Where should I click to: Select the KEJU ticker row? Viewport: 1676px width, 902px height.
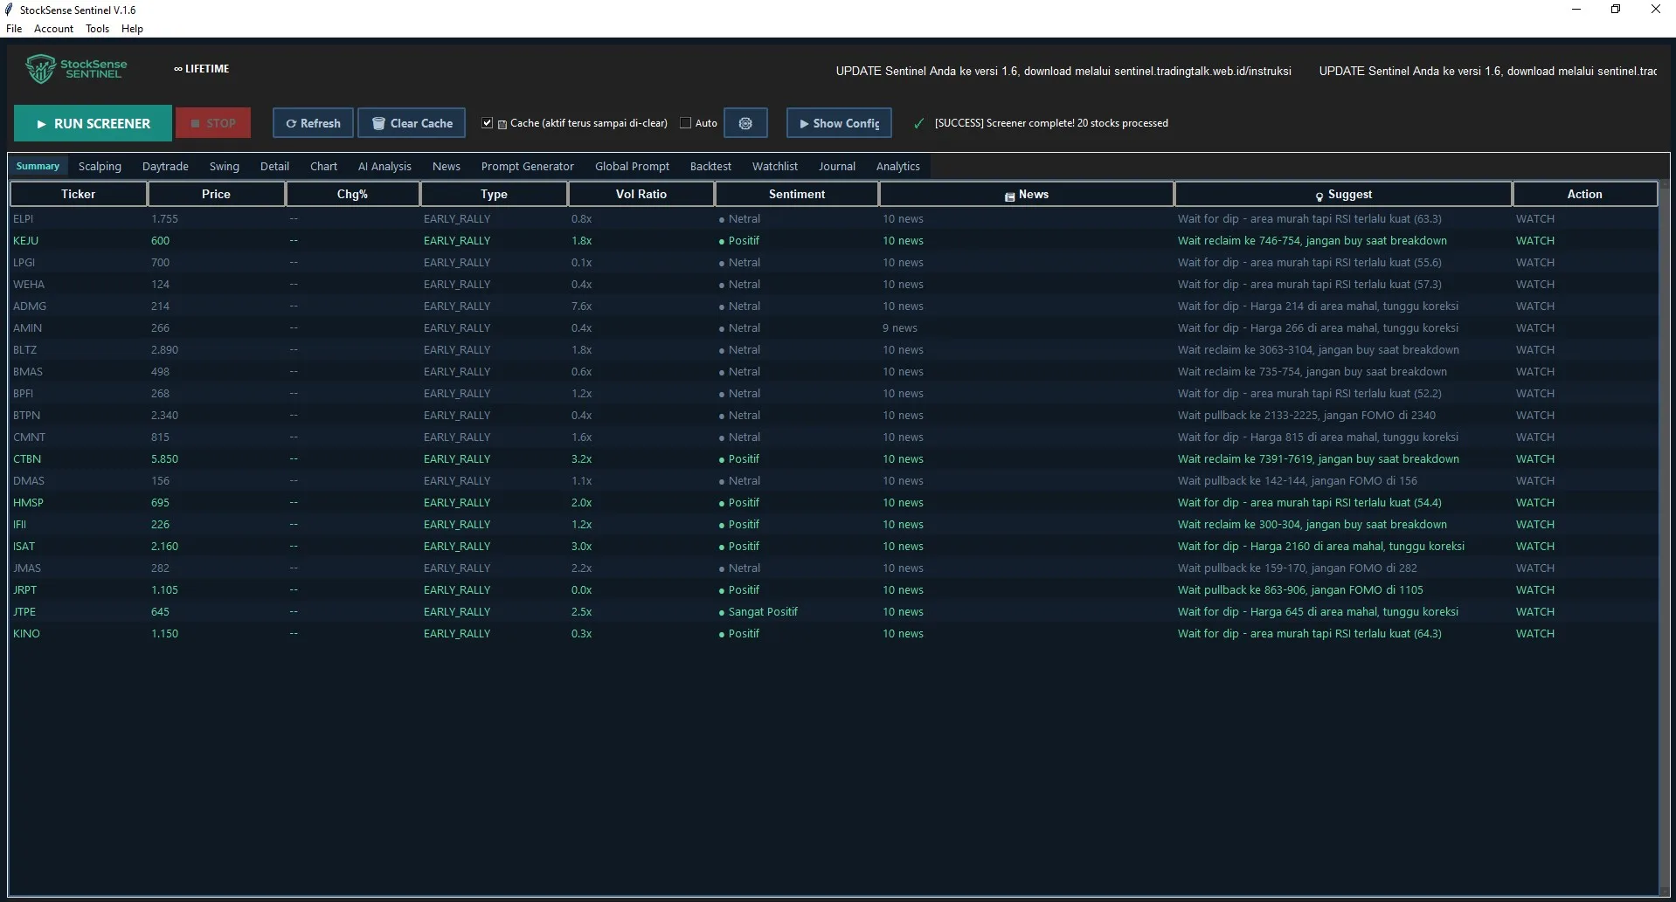click(x=834, y=240)
